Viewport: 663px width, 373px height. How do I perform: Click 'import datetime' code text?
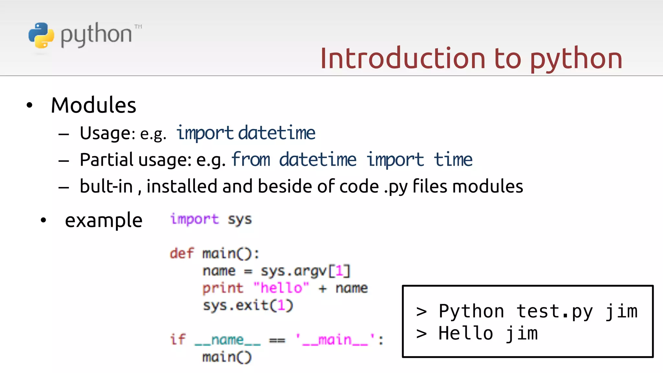click(x=246, y=133)
